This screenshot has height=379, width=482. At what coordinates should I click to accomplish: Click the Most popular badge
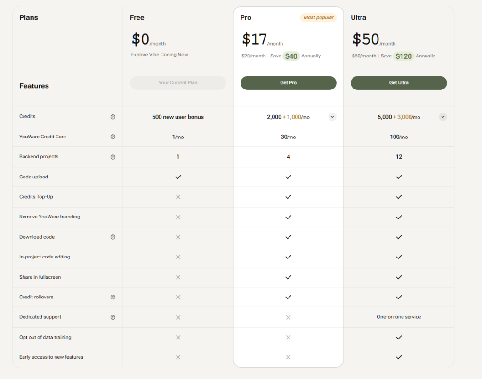point(318,18)
